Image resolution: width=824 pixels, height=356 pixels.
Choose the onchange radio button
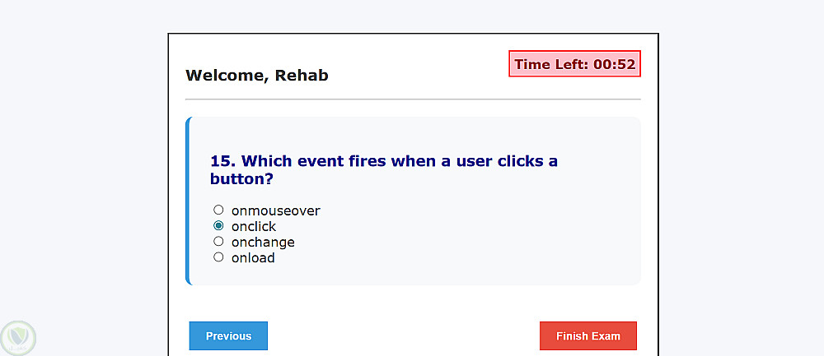[x=218, y=241]
